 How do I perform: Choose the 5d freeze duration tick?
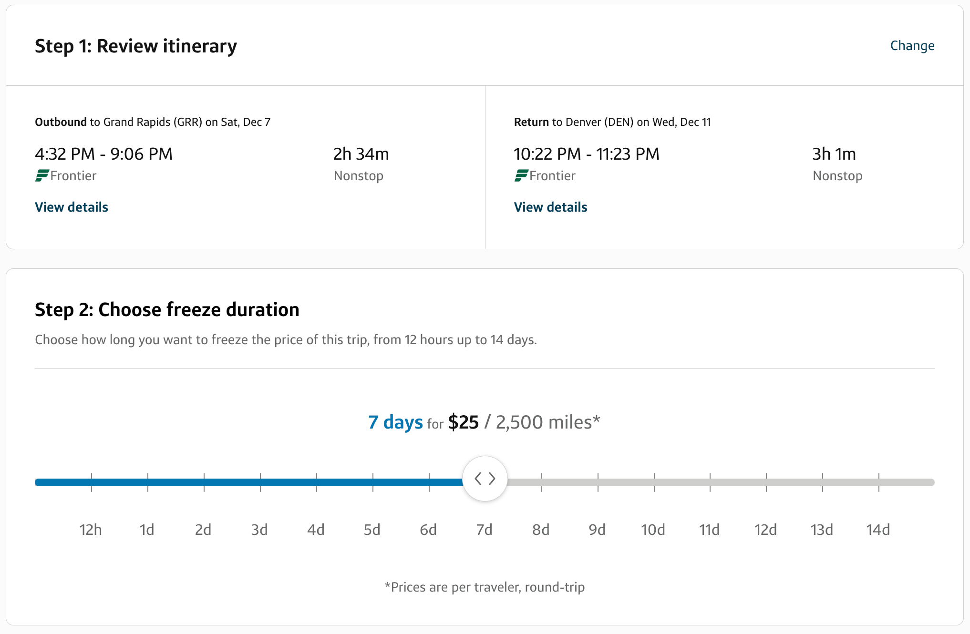tap(373, 482)
